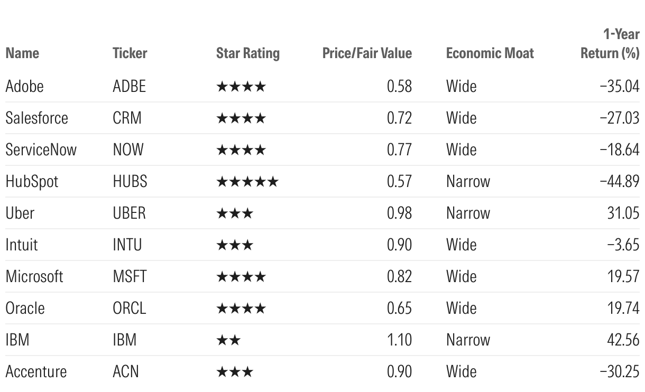Sort by the Ticker column header
Viewport: 645px width, 392px height.
(x=130, y=53)
